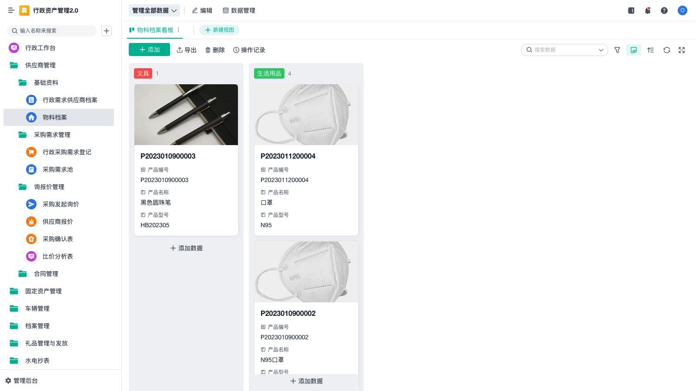Viewport: 696px width, 391px height.
Task: Open the 管理全部数据 dropdown
Action: (154, 10)
